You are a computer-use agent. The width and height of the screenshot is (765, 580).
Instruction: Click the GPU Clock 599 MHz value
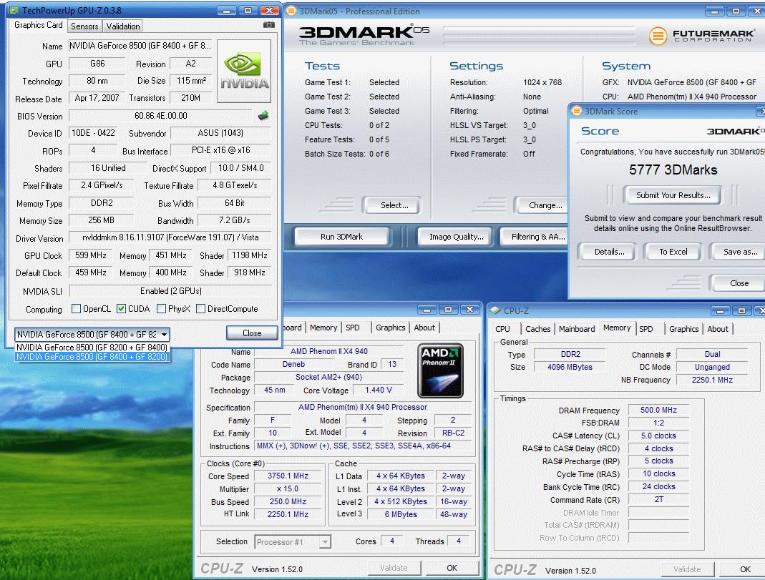(91, 255)
